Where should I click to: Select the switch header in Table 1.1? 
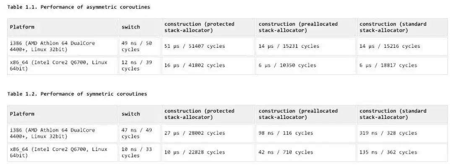click(131, 27)
